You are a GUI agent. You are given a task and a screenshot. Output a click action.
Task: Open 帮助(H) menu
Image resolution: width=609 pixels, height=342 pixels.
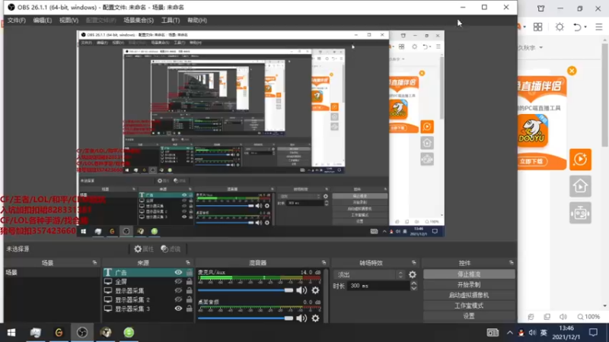(197, 21)
